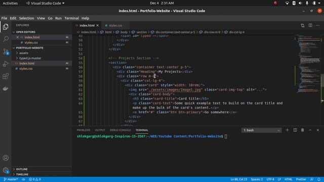Open styles.css from project file tree
This screenshot has width=324, height=182.
tap(26, 69)
